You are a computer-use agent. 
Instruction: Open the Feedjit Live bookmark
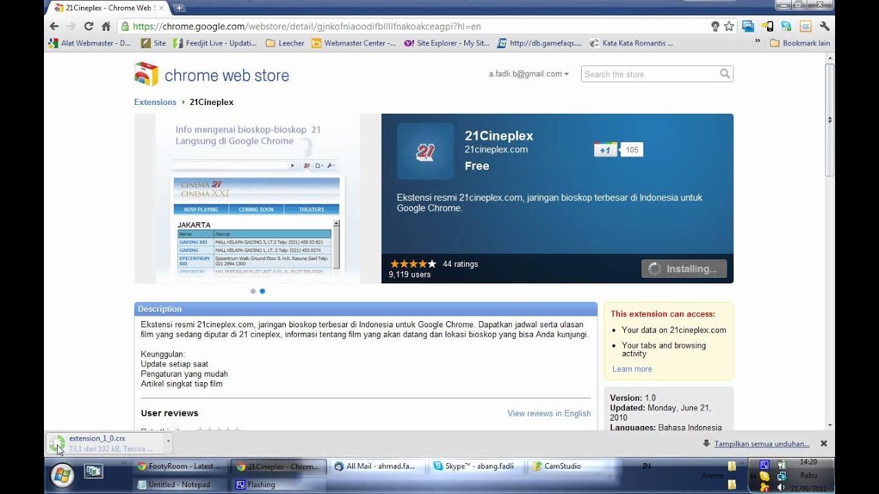pos(215,43)
